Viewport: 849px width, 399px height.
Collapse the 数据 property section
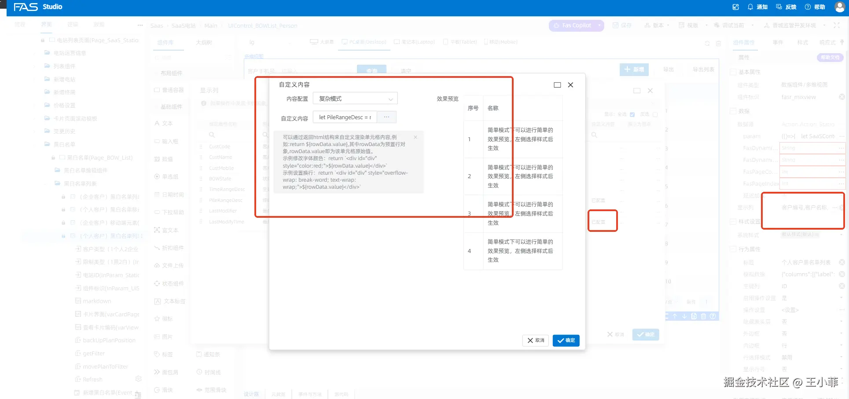pos(733,111)
